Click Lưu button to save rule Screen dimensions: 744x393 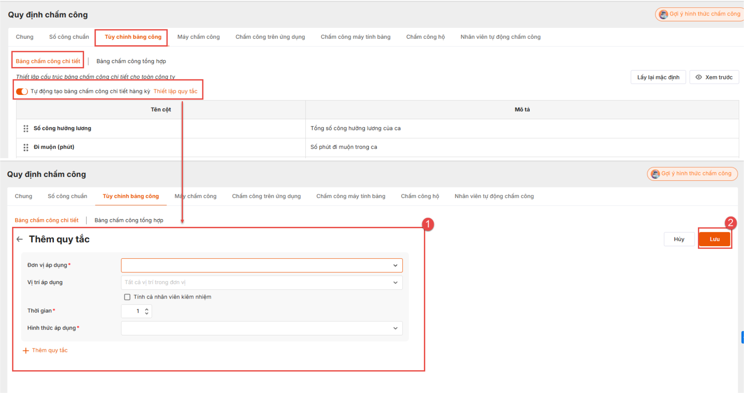click(715, 239)
